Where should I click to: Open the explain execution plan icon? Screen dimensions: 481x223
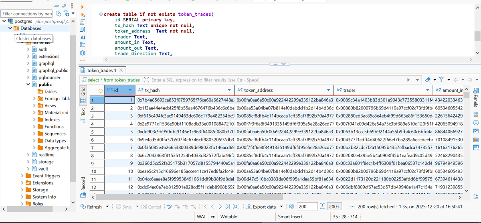(x=83, y=29)
